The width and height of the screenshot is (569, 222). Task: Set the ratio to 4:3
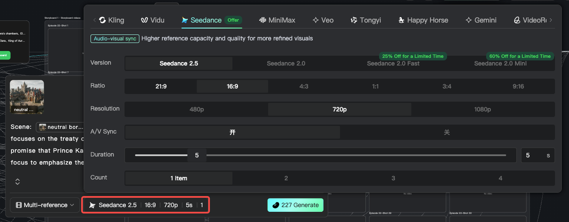(304, 86)
